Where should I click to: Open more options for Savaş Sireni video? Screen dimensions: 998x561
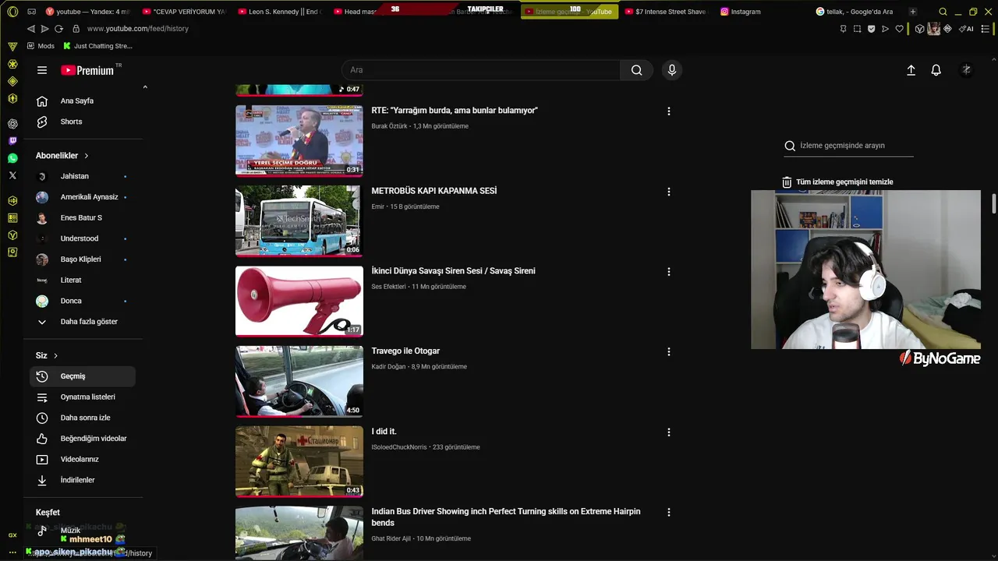[668, 272]
